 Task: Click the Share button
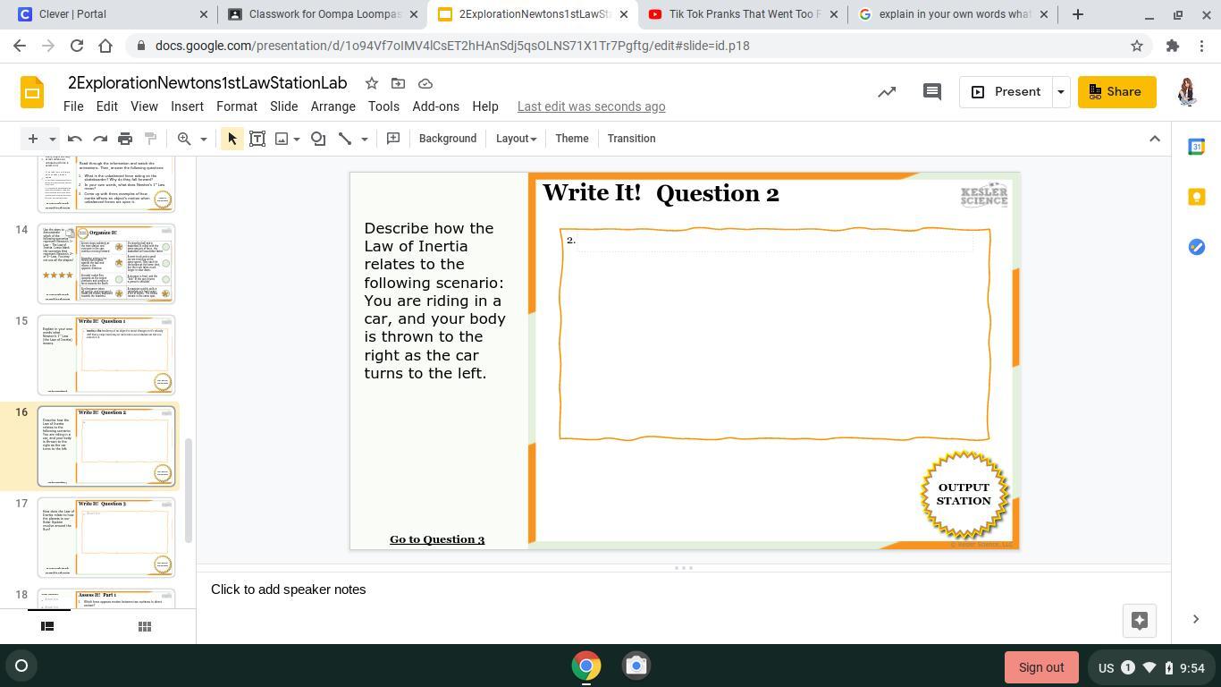coord(1116,92)
